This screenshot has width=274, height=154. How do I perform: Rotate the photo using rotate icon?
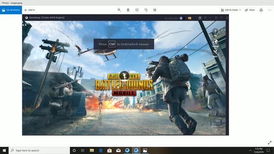point(146,10)
